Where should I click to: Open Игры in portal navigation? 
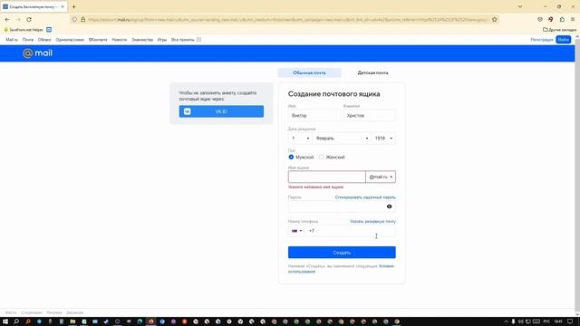(x=162, y=40)
